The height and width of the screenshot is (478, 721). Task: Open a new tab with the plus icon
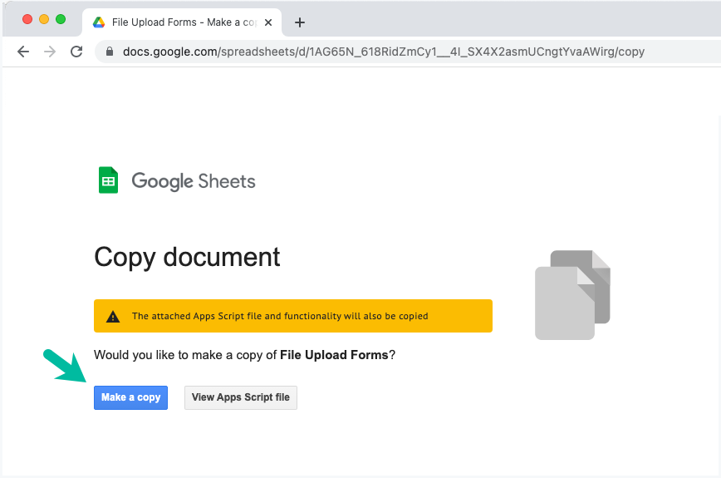click(300, 22)
